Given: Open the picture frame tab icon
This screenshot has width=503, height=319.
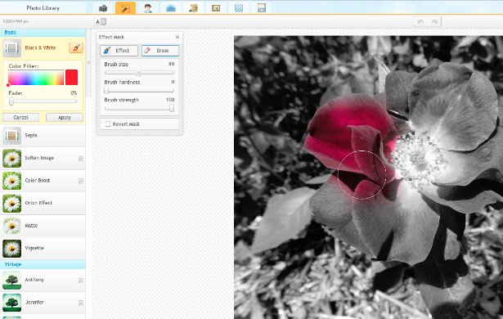Looking at the screenshot, I should pyautogui.click(x=216, y=8).
